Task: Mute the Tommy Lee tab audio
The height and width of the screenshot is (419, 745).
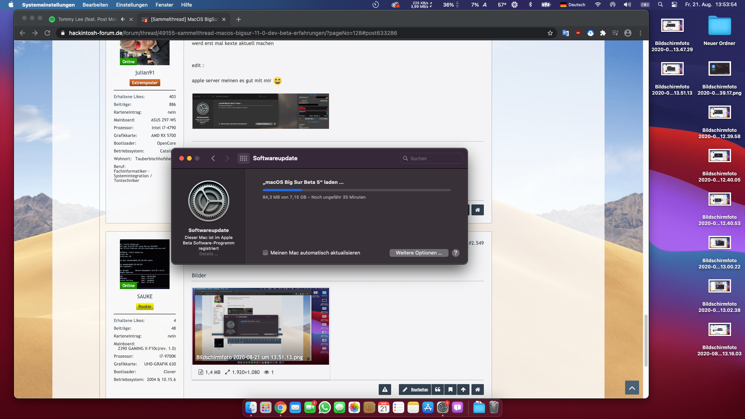Action: point(123,19)
